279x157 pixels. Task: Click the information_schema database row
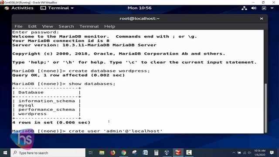click(x=47, y=101)
